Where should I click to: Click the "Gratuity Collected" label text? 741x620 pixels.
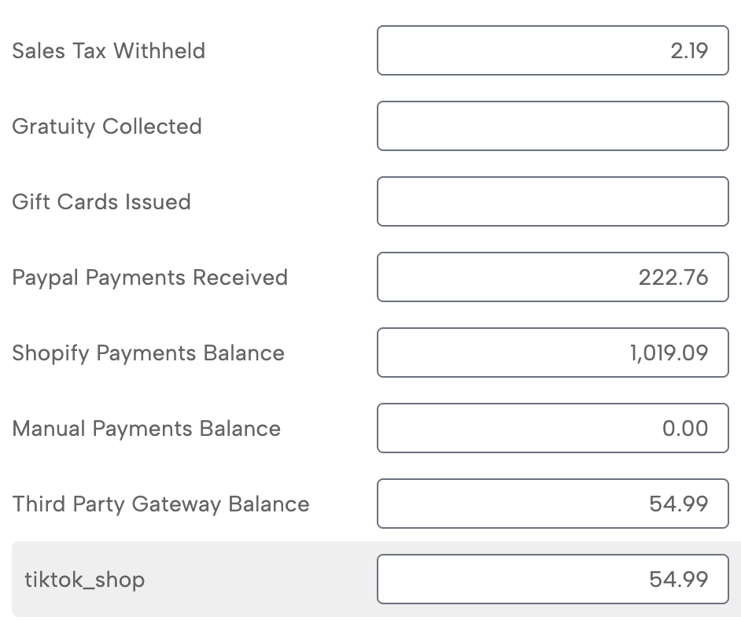pos(107,127)
